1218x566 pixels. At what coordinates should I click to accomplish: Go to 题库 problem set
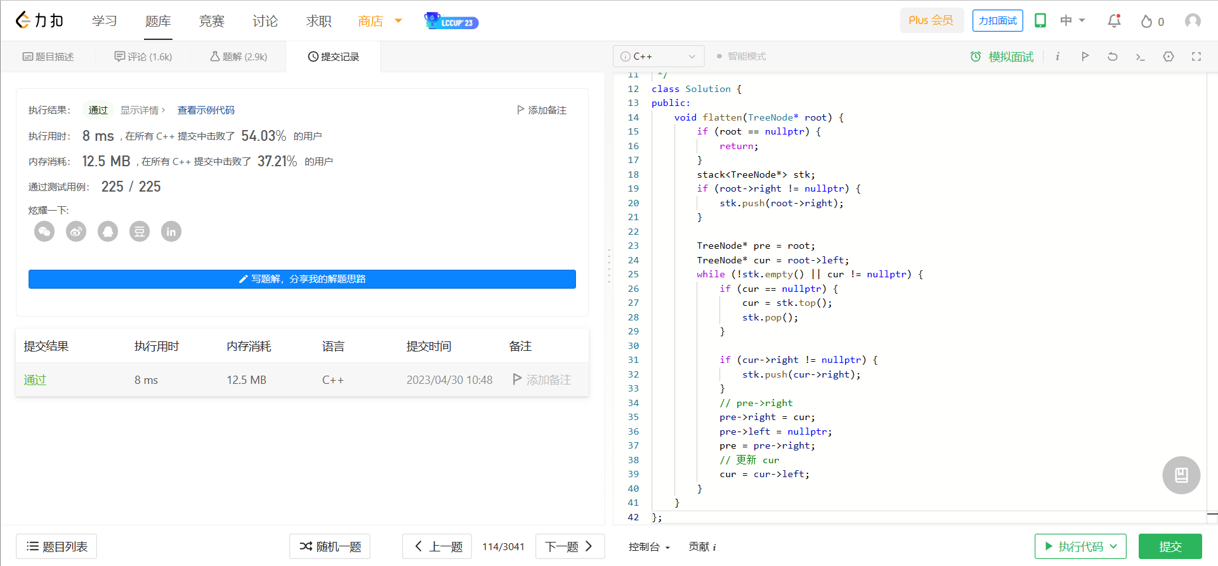click(158, 21)
